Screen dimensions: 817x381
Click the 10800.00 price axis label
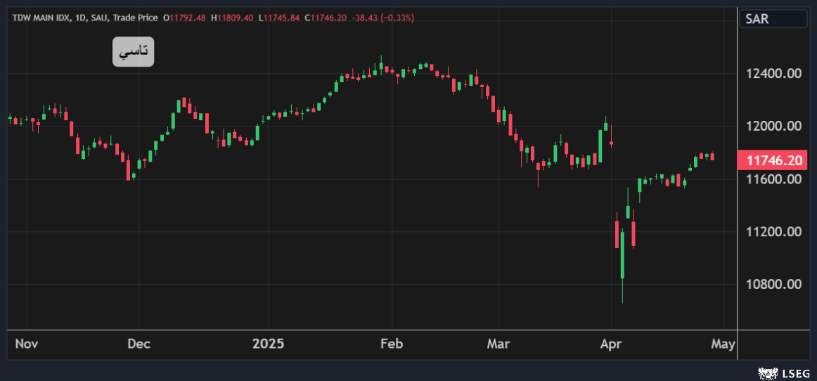click(x=773, y=285)
